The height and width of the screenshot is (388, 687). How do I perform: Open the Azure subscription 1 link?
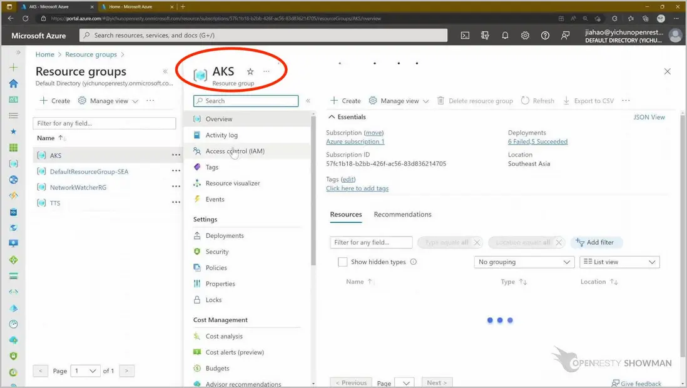(x=355, y=141)
